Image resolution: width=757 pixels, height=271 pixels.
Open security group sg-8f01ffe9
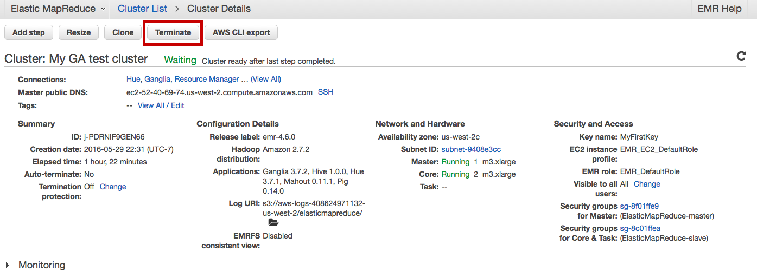pyautogui.click(x=639, y=206)
